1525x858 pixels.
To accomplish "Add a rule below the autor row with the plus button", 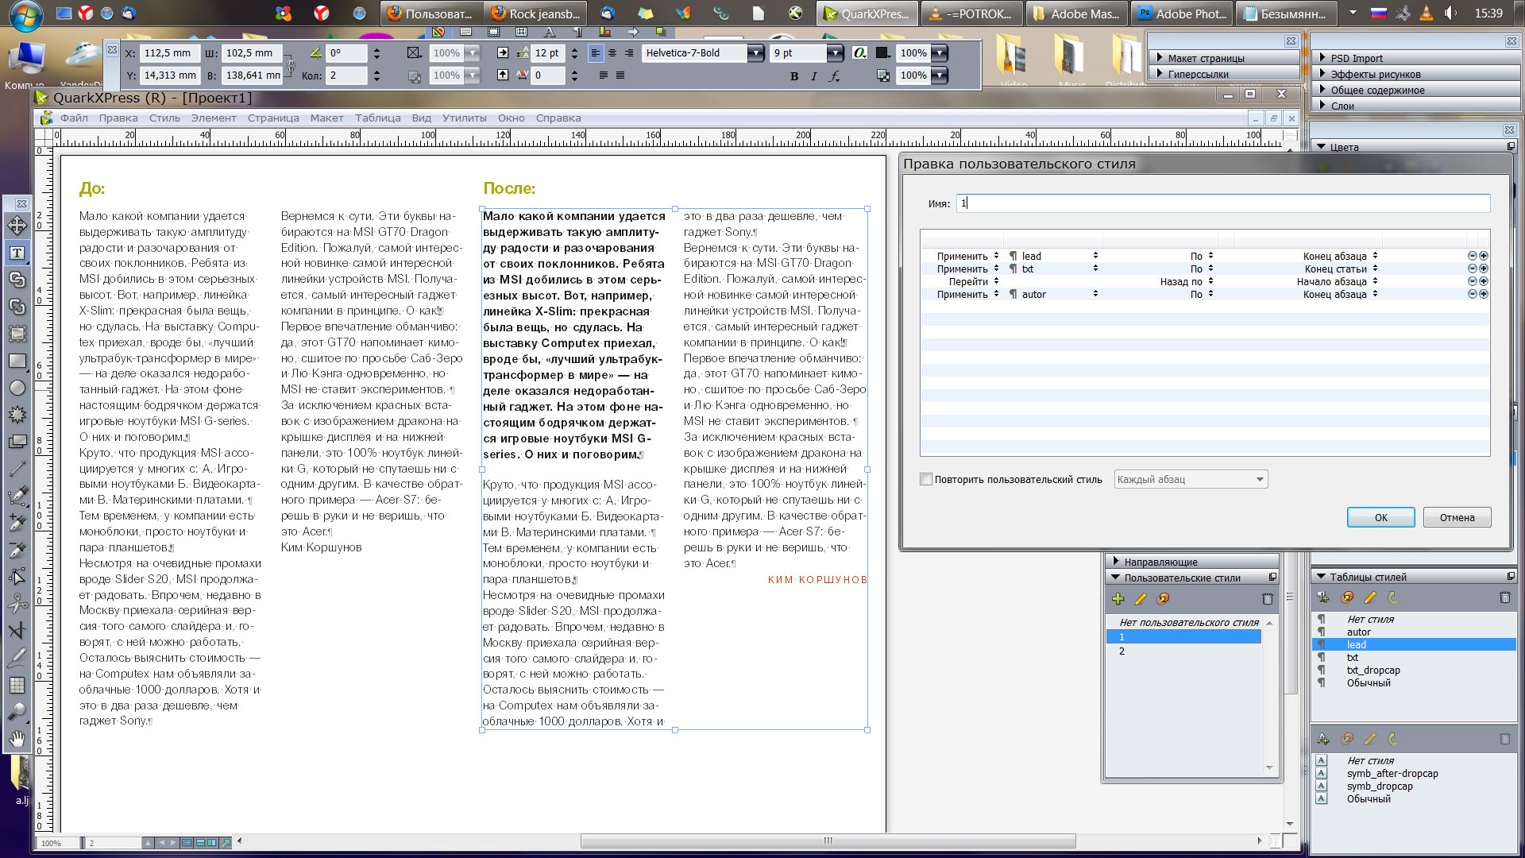I will pos(1483,294).
